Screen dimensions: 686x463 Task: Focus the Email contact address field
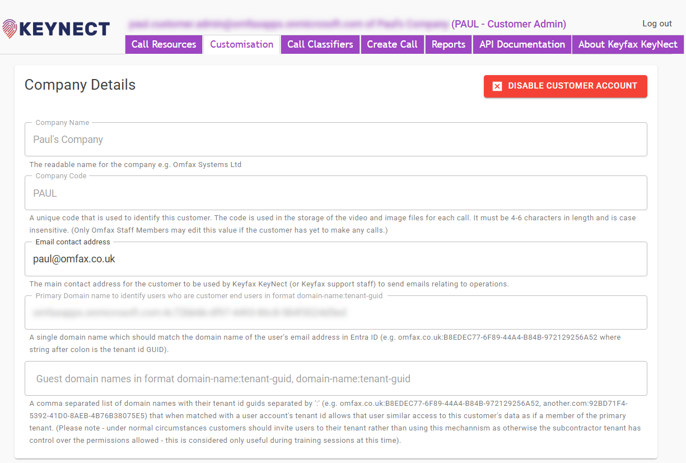click(x=335, y=259)
